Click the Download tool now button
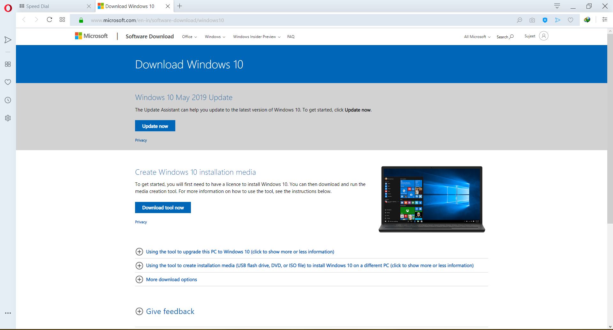Viewport: 613px width, 330px height. tap(163, 207)
